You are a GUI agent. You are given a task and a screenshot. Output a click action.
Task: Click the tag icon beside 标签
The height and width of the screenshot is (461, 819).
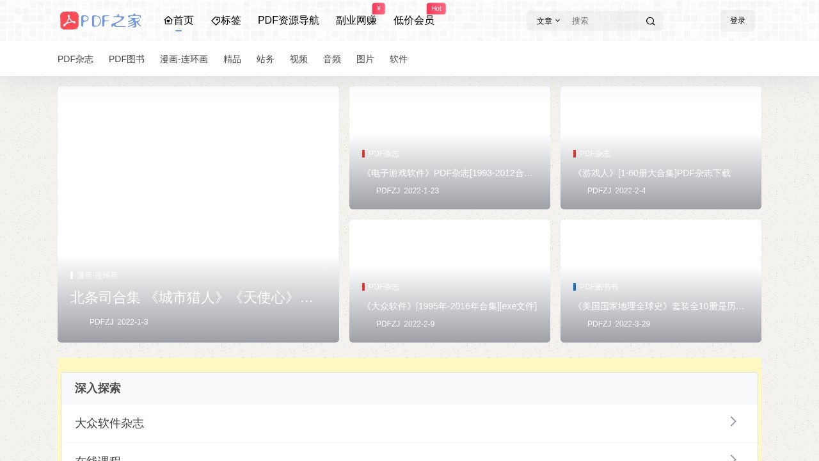point(216,20)
